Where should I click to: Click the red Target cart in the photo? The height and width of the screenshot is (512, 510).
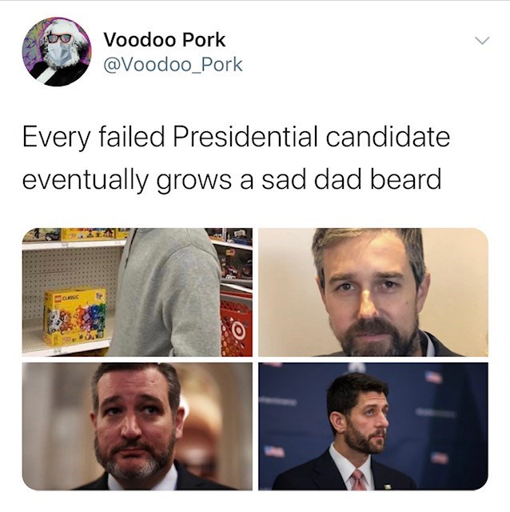[x=236, y=323]
